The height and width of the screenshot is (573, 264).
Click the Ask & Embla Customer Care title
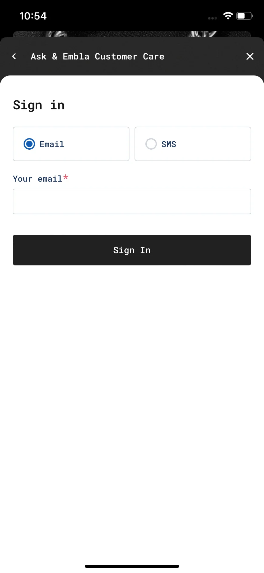click(x=98, y=56)
